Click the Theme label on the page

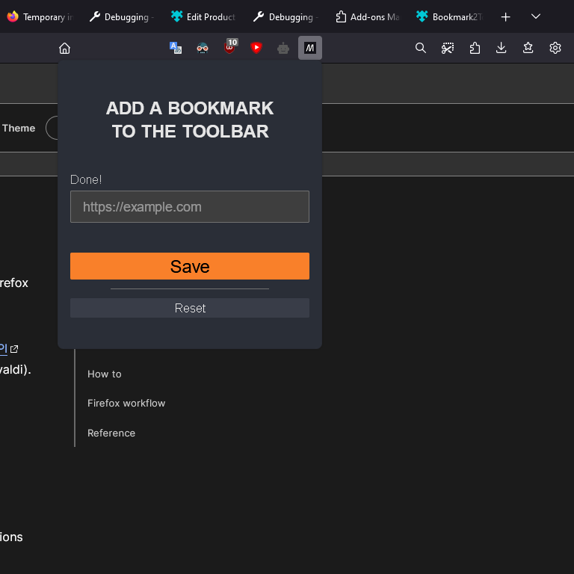19,128
